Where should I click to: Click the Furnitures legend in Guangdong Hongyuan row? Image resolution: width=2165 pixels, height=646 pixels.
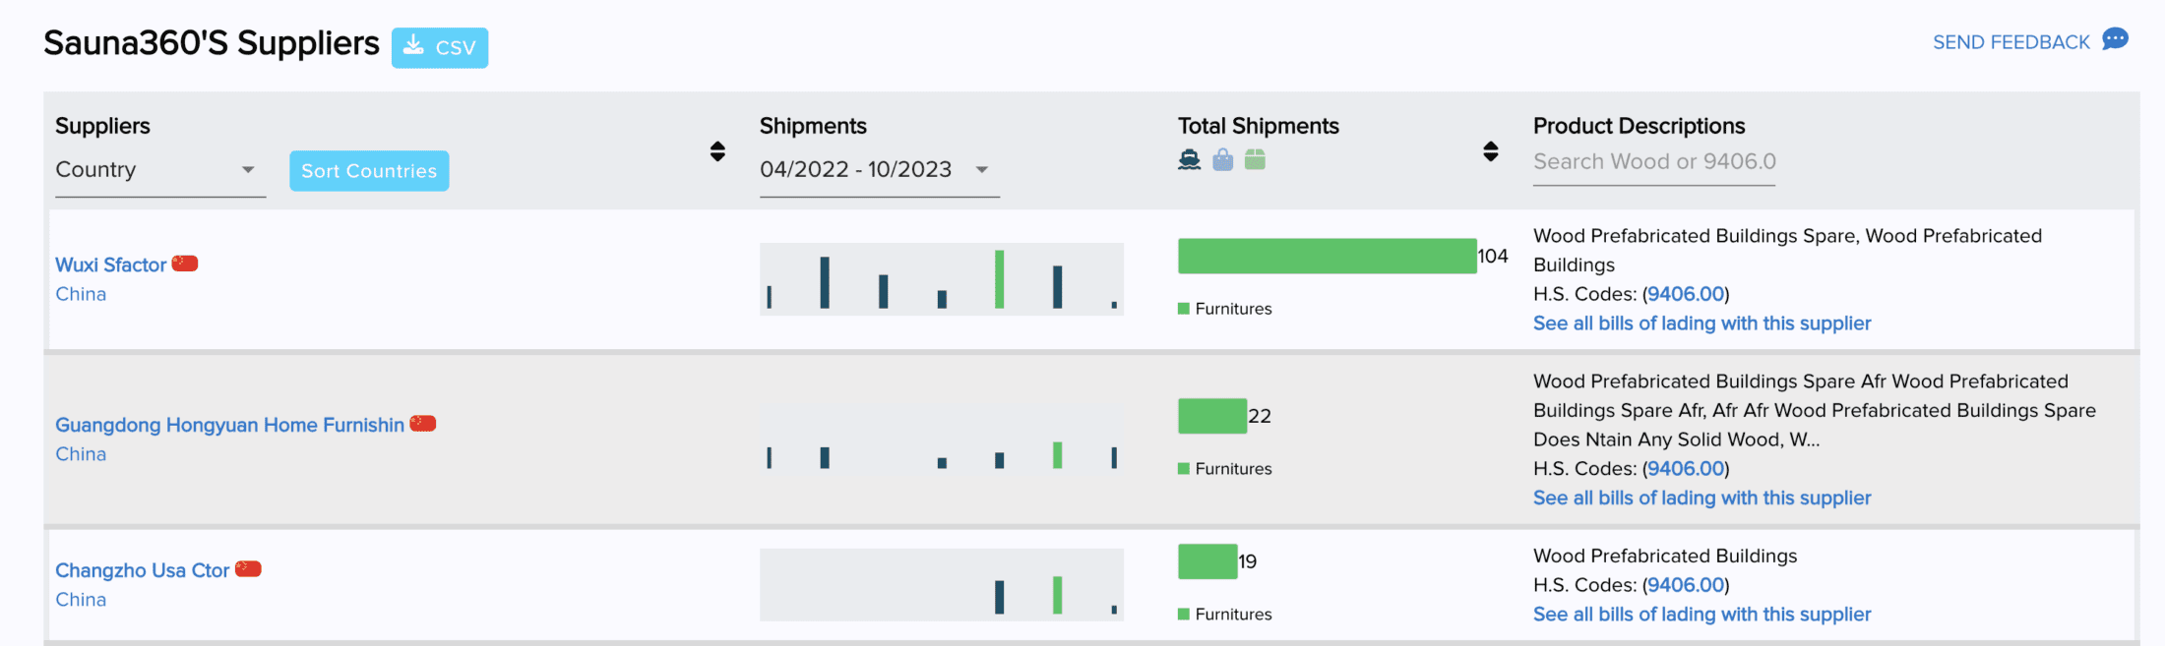(1225, 469)
